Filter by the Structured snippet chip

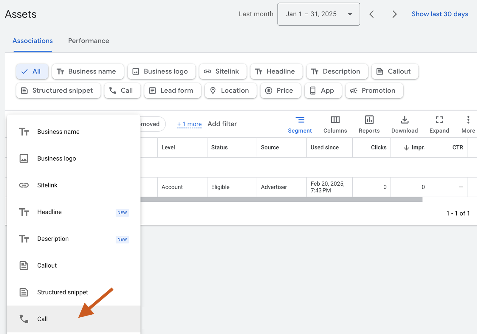click(x=58, y=91)
